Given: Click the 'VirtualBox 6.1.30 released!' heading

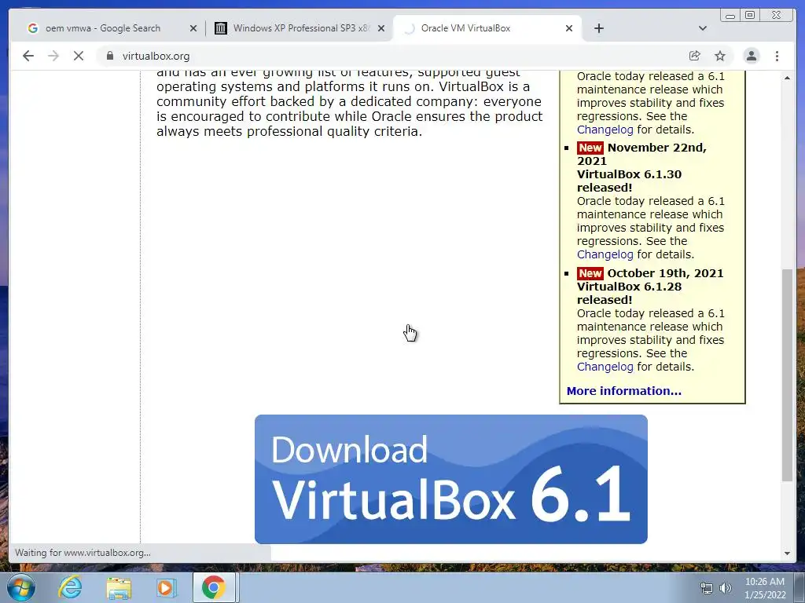Looking at the screenshot, I should tap(629, 181).
